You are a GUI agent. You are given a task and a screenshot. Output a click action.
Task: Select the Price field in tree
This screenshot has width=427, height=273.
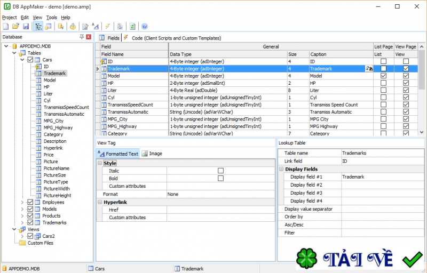49,155
